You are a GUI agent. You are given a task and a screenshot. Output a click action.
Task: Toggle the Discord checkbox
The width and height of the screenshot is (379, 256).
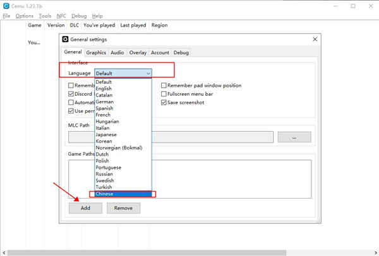[x=71, y=94]
